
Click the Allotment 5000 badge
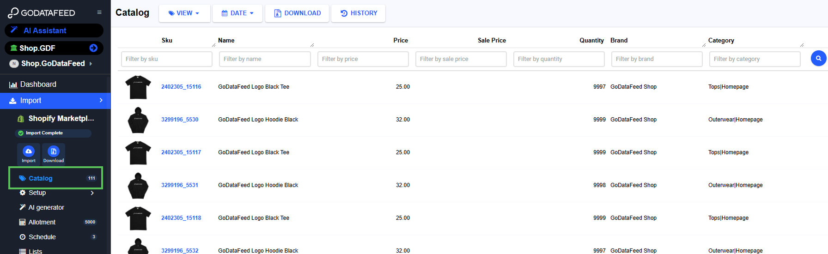(x=90, y=222)
